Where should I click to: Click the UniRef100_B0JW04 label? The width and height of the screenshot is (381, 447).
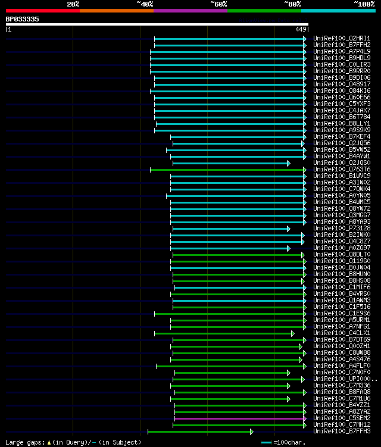(342, 268)
